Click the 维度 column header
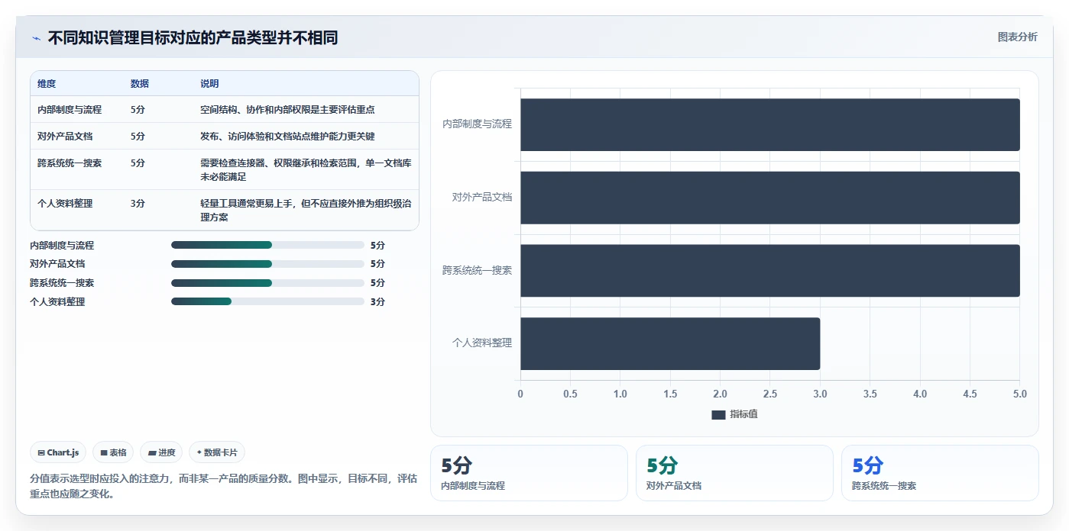The image size is (1069, 531). tap(47, 84)
